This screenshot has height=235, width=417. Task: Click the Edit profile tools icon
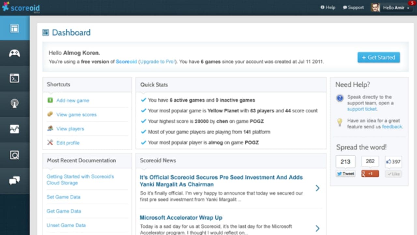coord(50,142)
